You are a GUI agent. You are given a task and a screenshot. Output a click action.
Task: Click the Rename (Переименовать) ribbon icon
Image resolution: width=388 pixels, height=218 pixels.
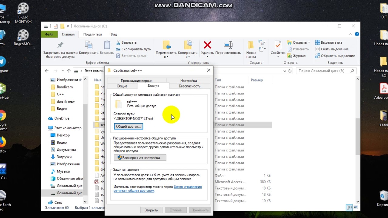[x=228, y=45]
